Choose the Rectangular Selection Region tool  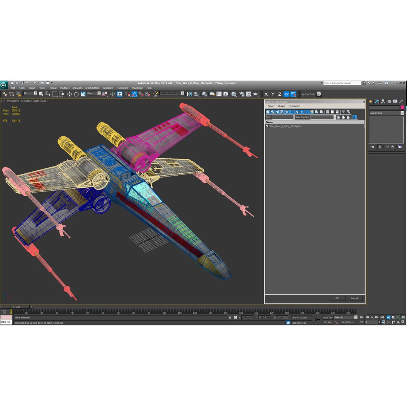pyautogui.click(x=55, y=94)
